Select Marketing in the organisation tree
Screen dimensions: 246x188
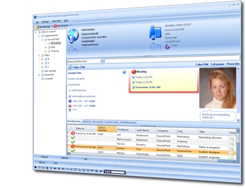[x=56, y=43]
